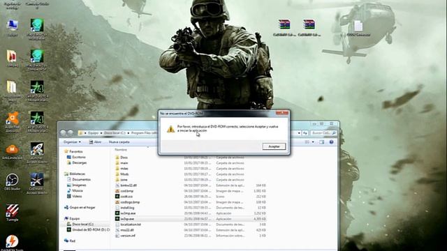Select Disco local (C:) in navigation pane
The image size is (447, 251).
tap(80, 225)
